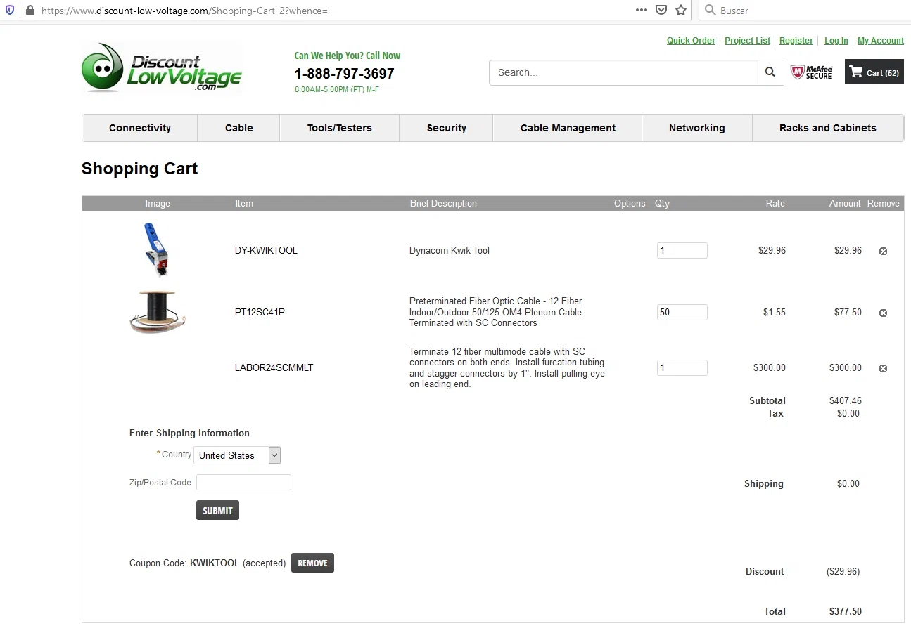This screenshot has width=911, height=626.
Task: Open the Racks and Cabinets menu
Action: 828,128
